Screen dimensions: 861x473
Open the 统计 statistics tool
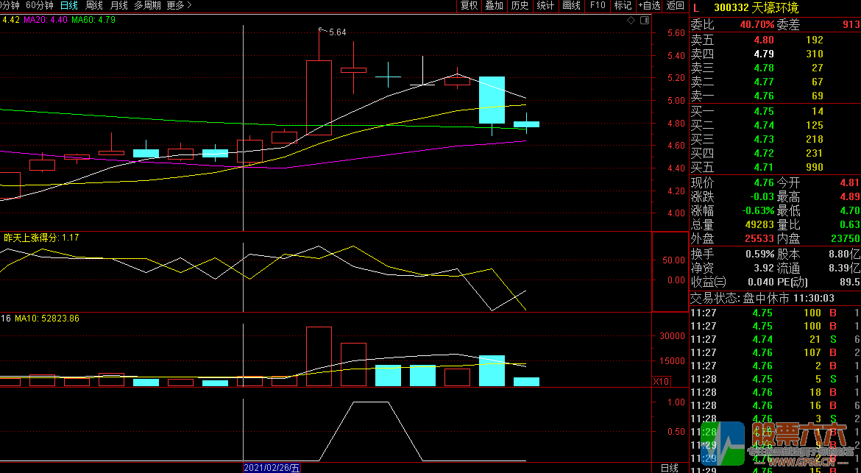(545, 6)
